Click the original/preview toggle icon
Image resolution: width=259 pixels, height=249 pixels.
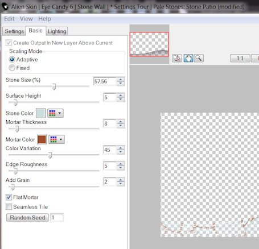pos(177,58)
